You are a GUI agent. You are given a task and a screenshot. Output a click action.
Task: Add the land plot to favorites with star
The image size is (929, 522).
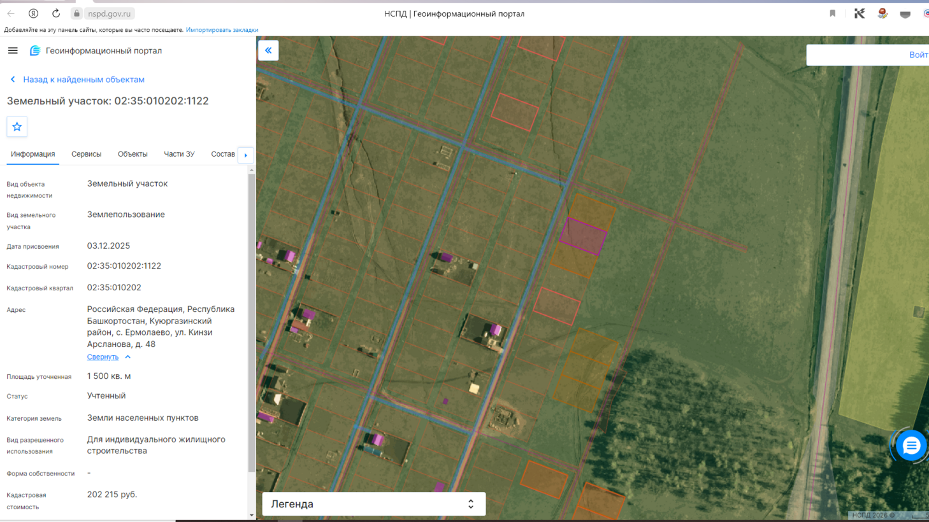point(17,127)
